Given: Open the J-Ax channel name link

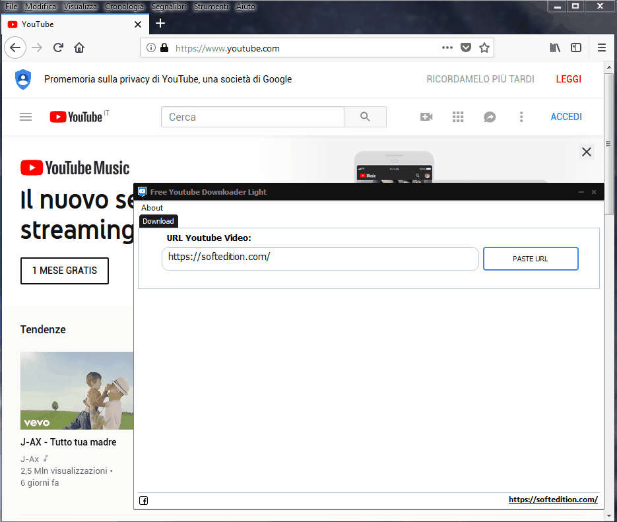Looking at the screenshot, I should coord(30,459).
